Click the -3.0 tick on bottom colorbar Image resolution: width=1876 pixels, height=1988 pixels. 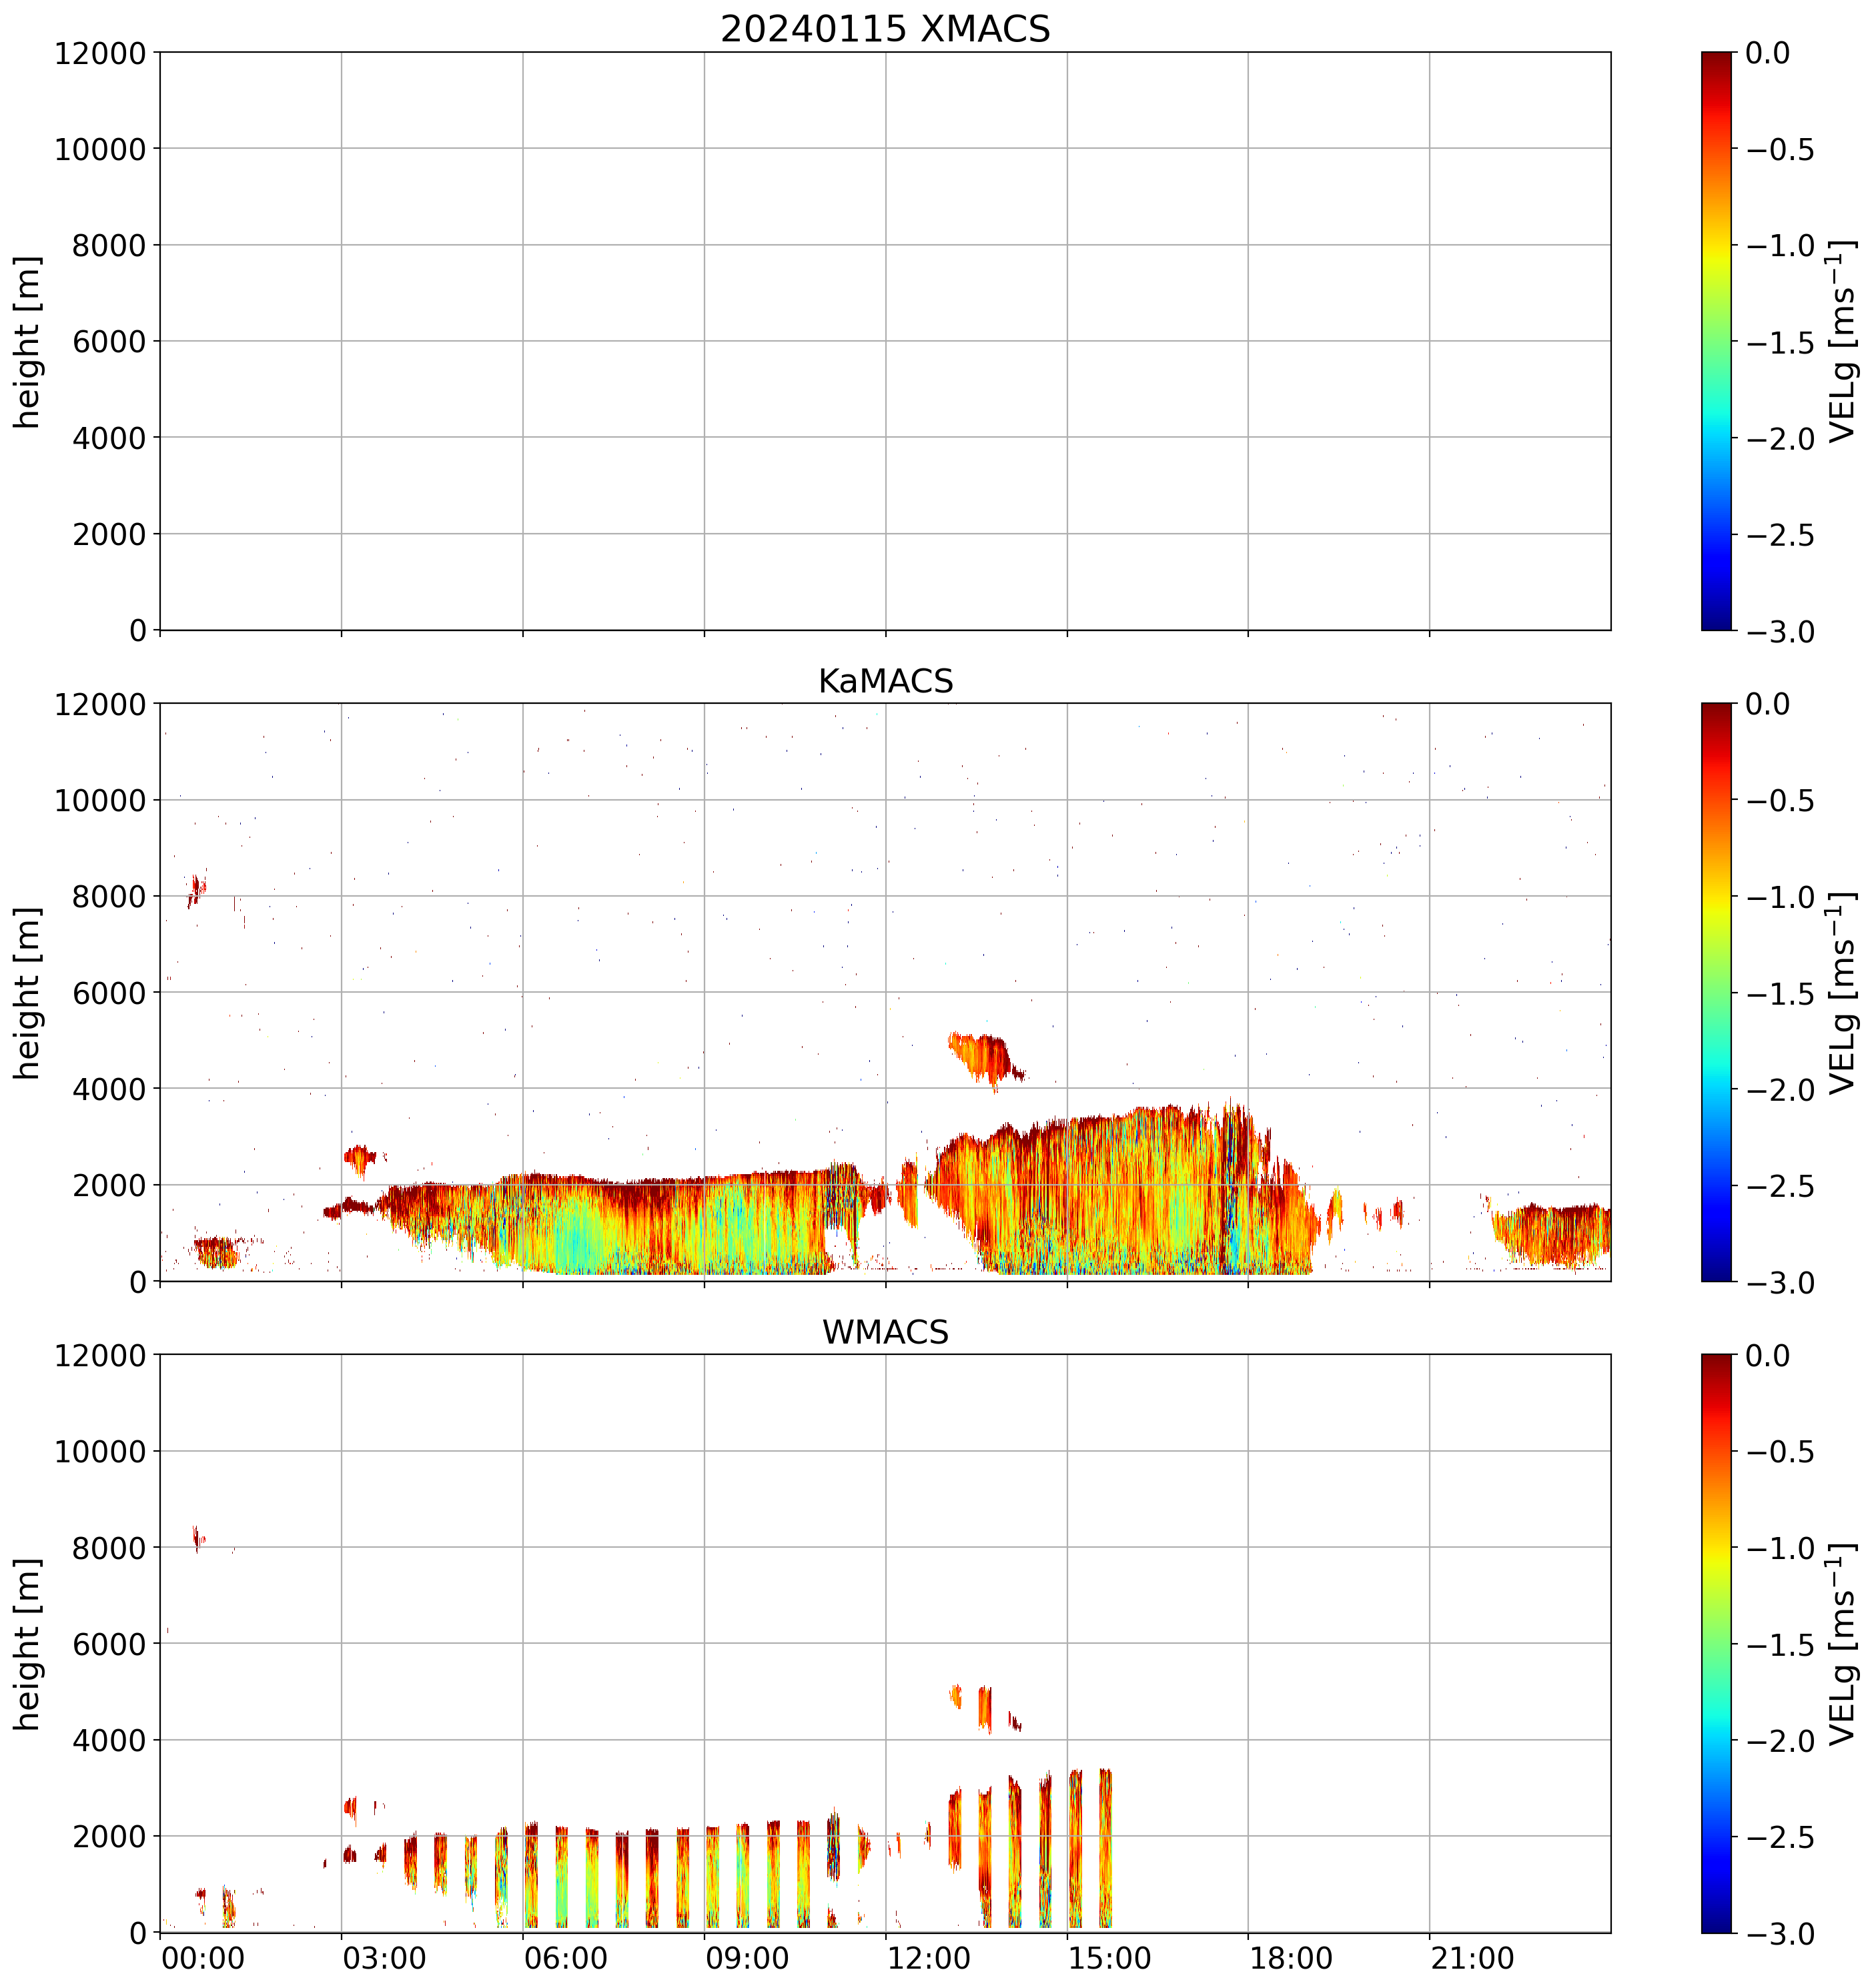[1780, 1934]
